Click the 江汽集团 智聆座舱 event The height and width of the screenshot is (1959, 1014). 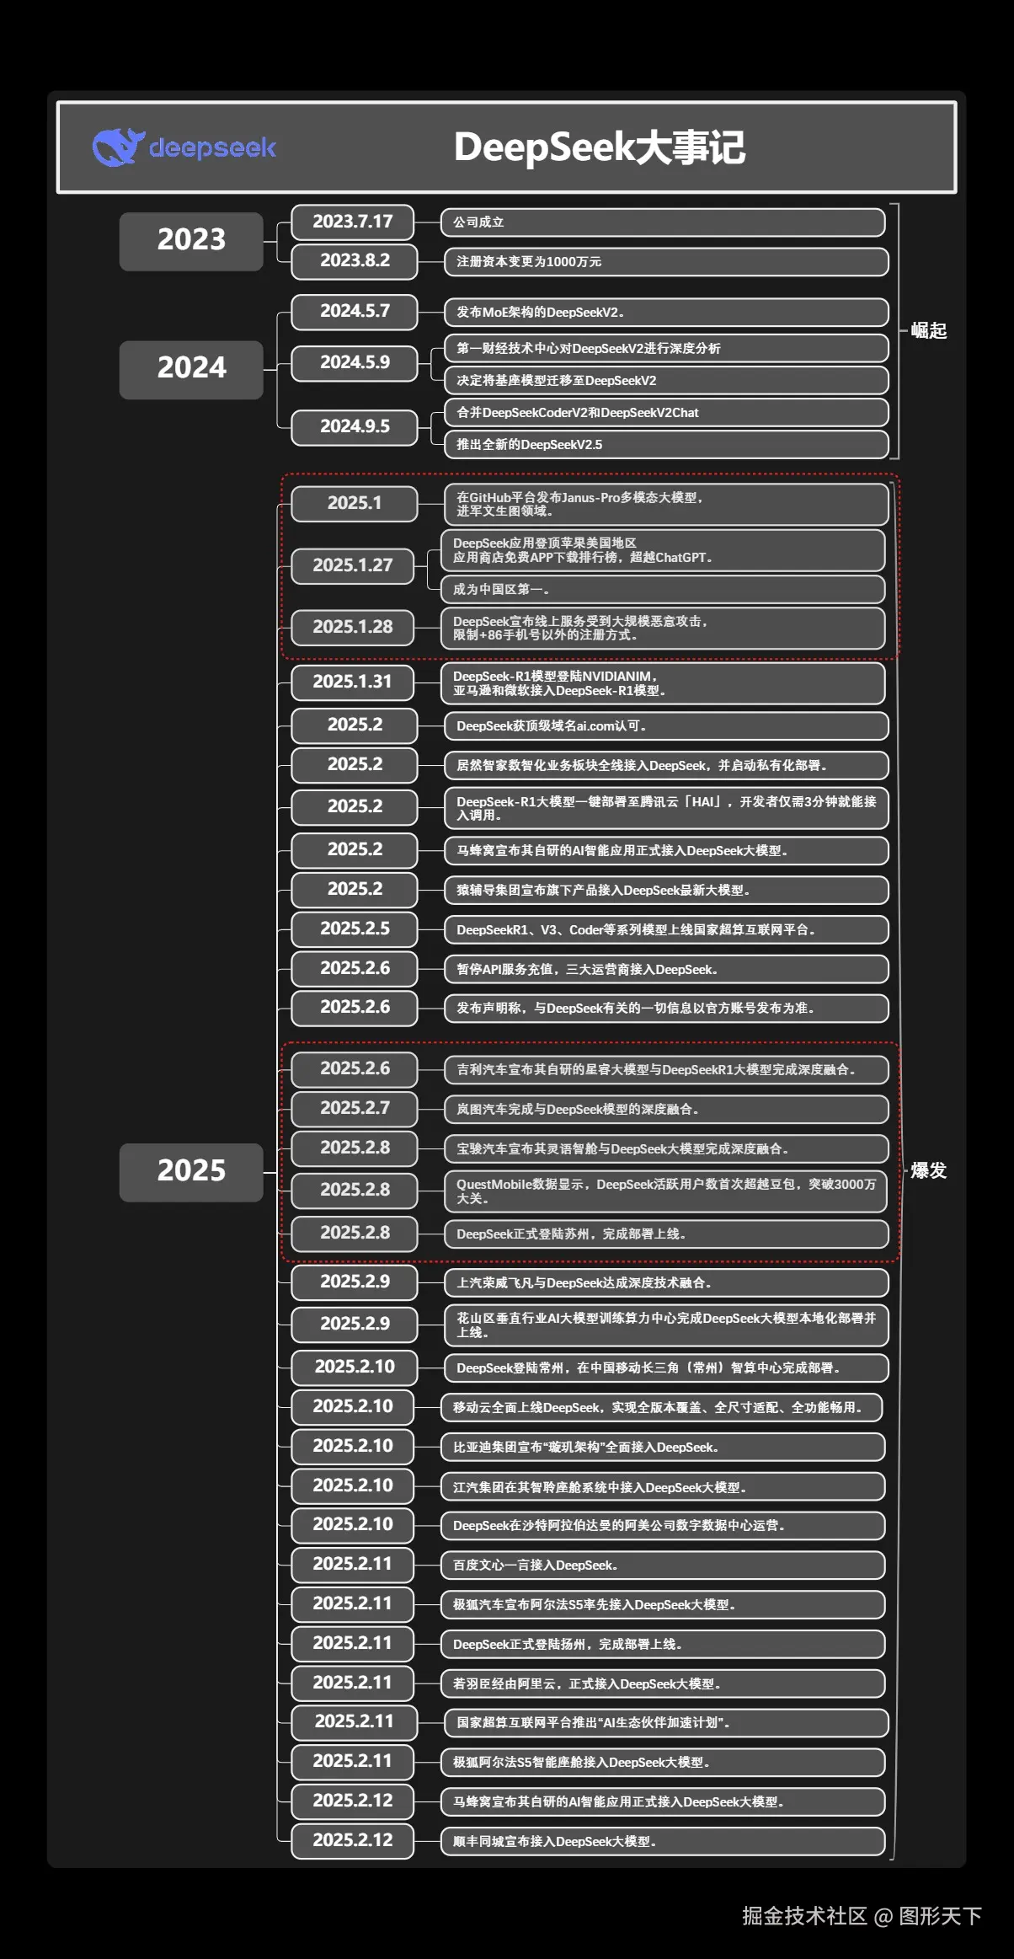click(x=663, y=1488)
